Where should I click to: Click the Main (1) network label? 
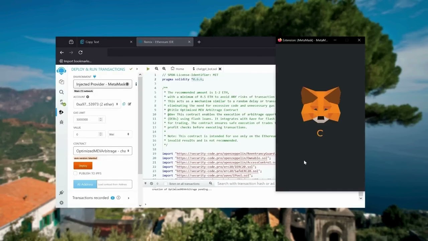coord(84,91)
